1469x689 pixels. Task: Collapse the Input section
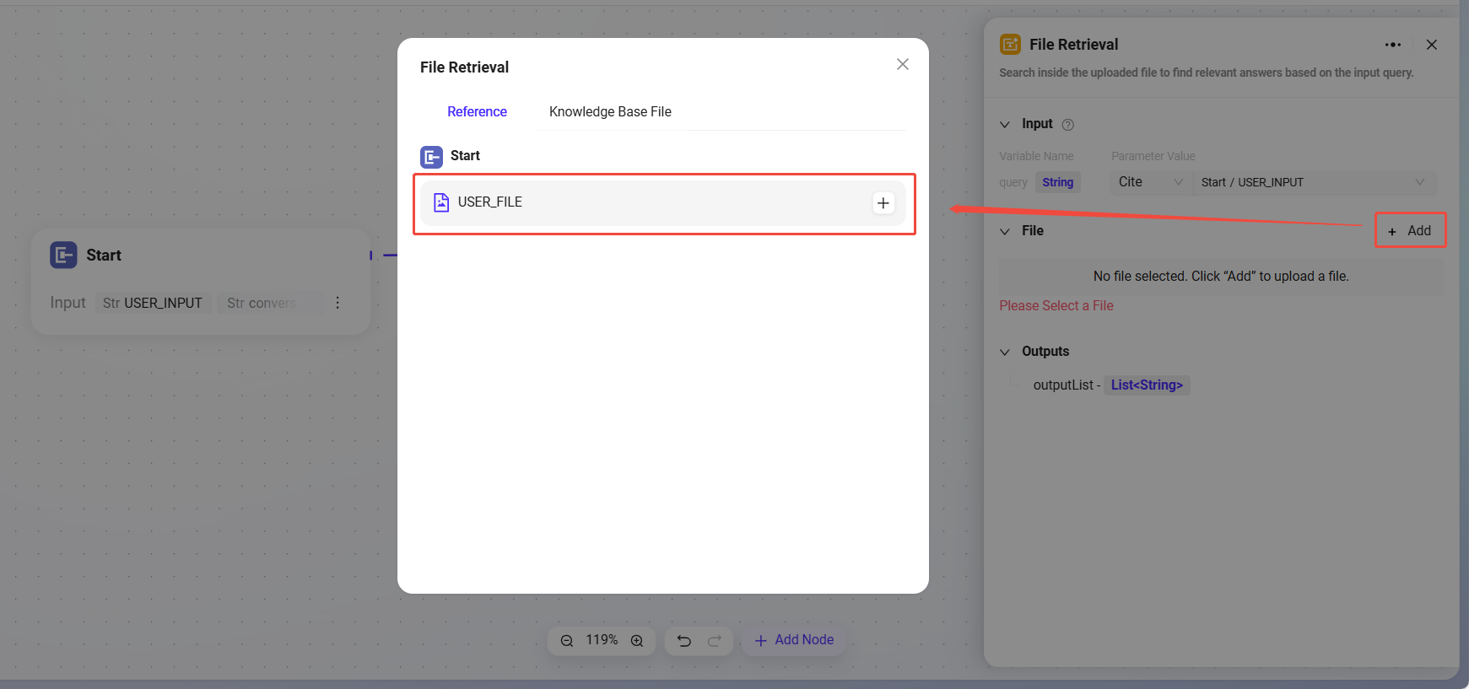click(x=1005, y=125)
